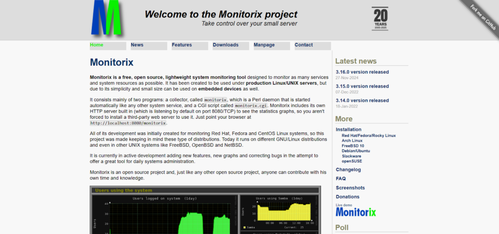Click the 27-Nov-2024 date text
Screen dimensions: 499x234
(347, 78)
